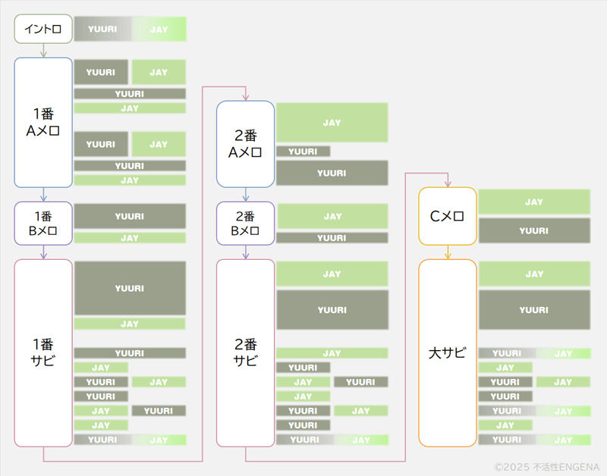The image size is (607, 476).
Task: Select the 2番 Aメロ section box
Action: point(245,144)
